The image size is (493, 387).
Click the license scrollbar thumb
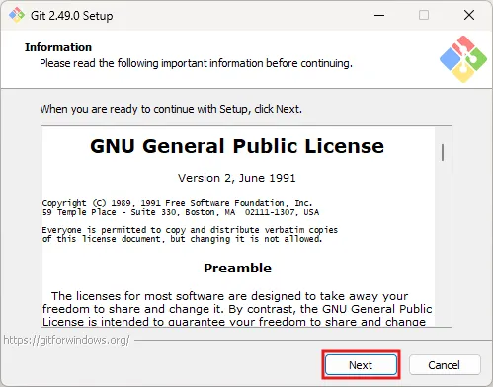443,152
